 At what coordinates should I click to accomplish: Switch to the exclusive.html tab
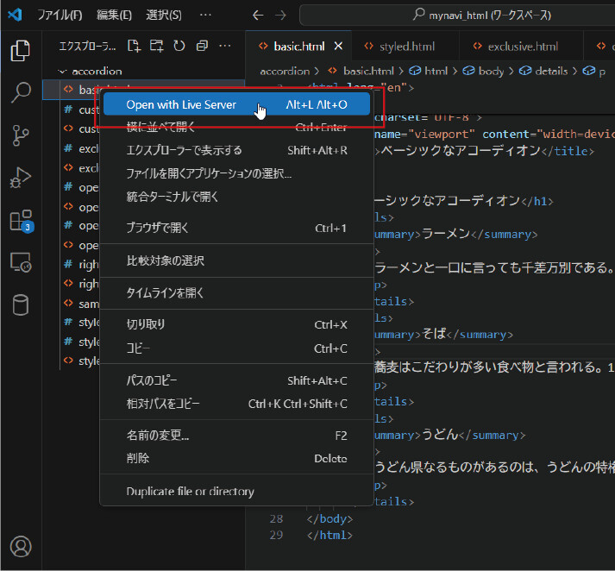click(523, 47)
